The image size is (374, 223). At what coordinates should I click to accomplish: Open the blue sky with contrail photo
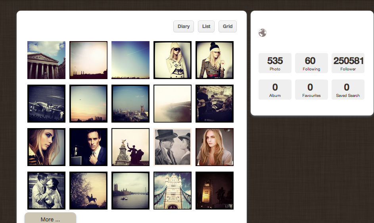[x=130, y=60]
